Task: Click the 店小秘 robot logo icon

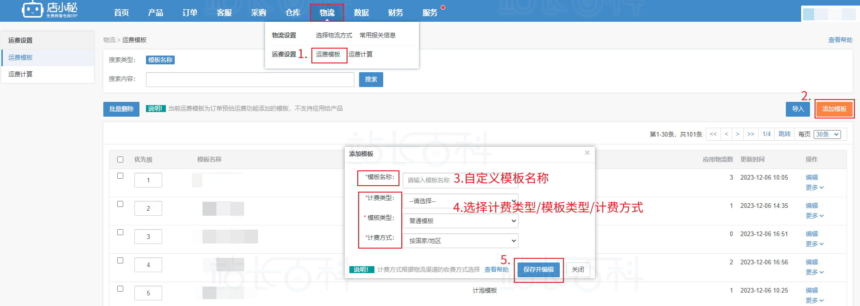Action: [32, 9]
